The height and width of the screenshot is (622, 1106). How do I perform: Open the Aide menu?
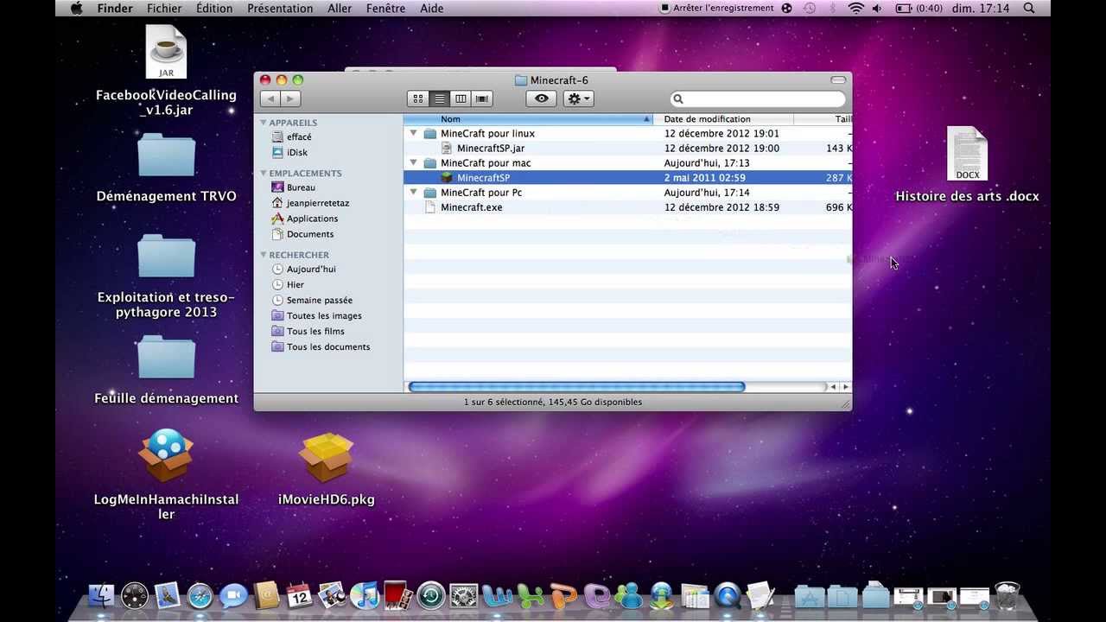point(431,9)
